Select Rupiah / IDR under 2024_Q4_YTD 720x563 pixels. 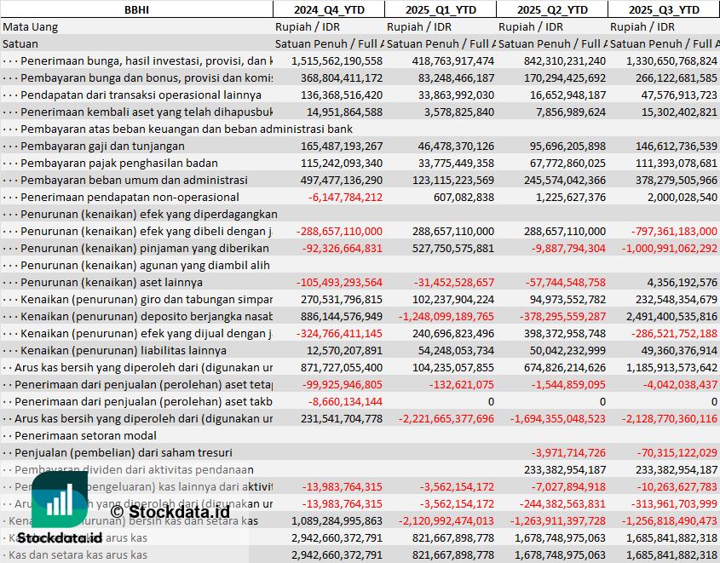[x=308, y=27]
